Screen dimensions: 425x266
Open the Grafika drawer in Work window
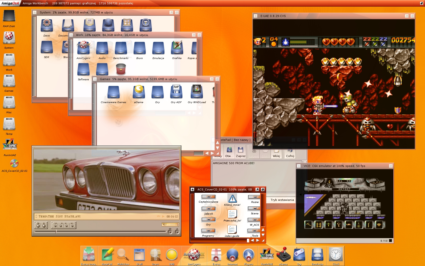coord(177,48)
